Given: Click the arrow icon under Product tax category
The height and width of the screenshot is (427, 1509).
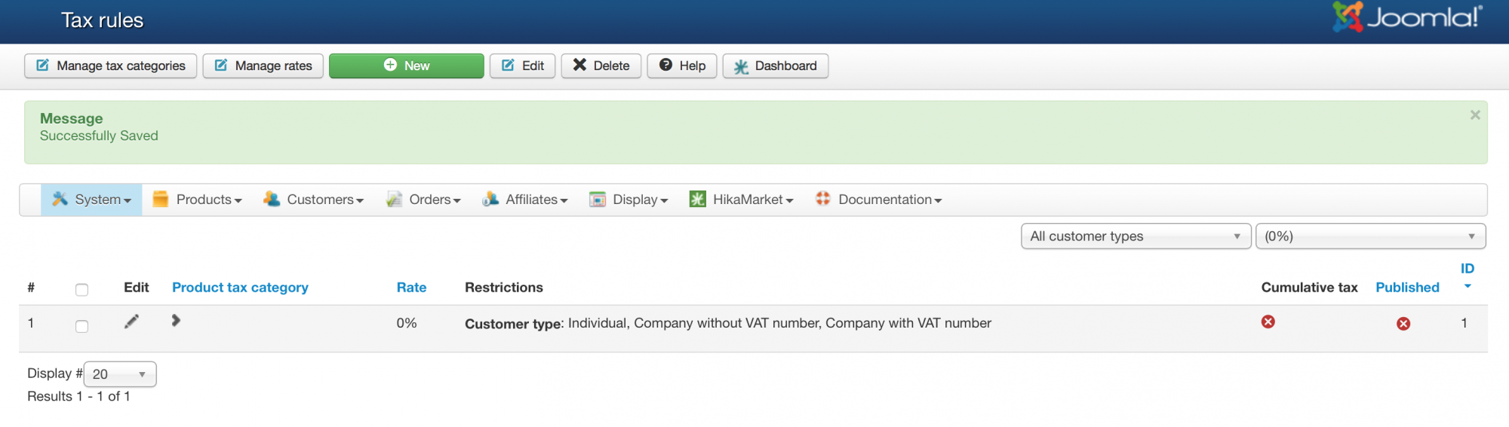Looking at the screenshot, I should (x=176, y=321).
